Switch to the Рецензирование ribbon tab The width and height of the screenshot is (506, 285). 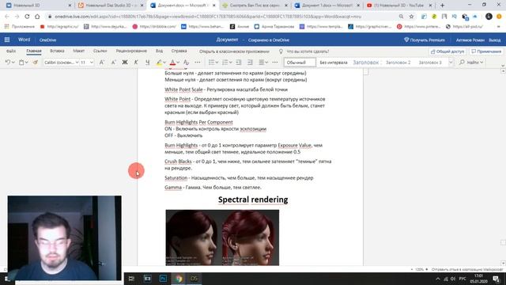pos(131,51)
